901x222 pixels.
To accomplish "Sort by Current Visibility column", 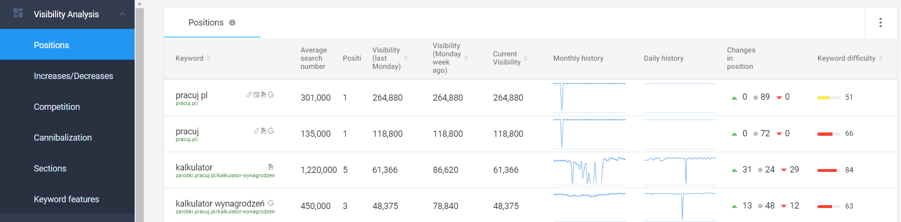I will click(526, 58).
